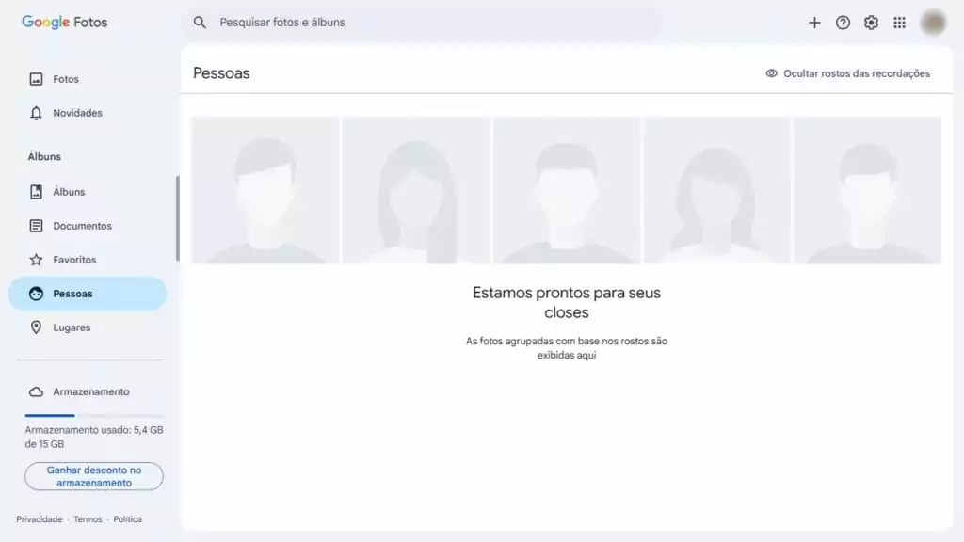
Task: Click the Fotos image icon in sidebar
Action: pyautogui.click(x=37, y=79)
